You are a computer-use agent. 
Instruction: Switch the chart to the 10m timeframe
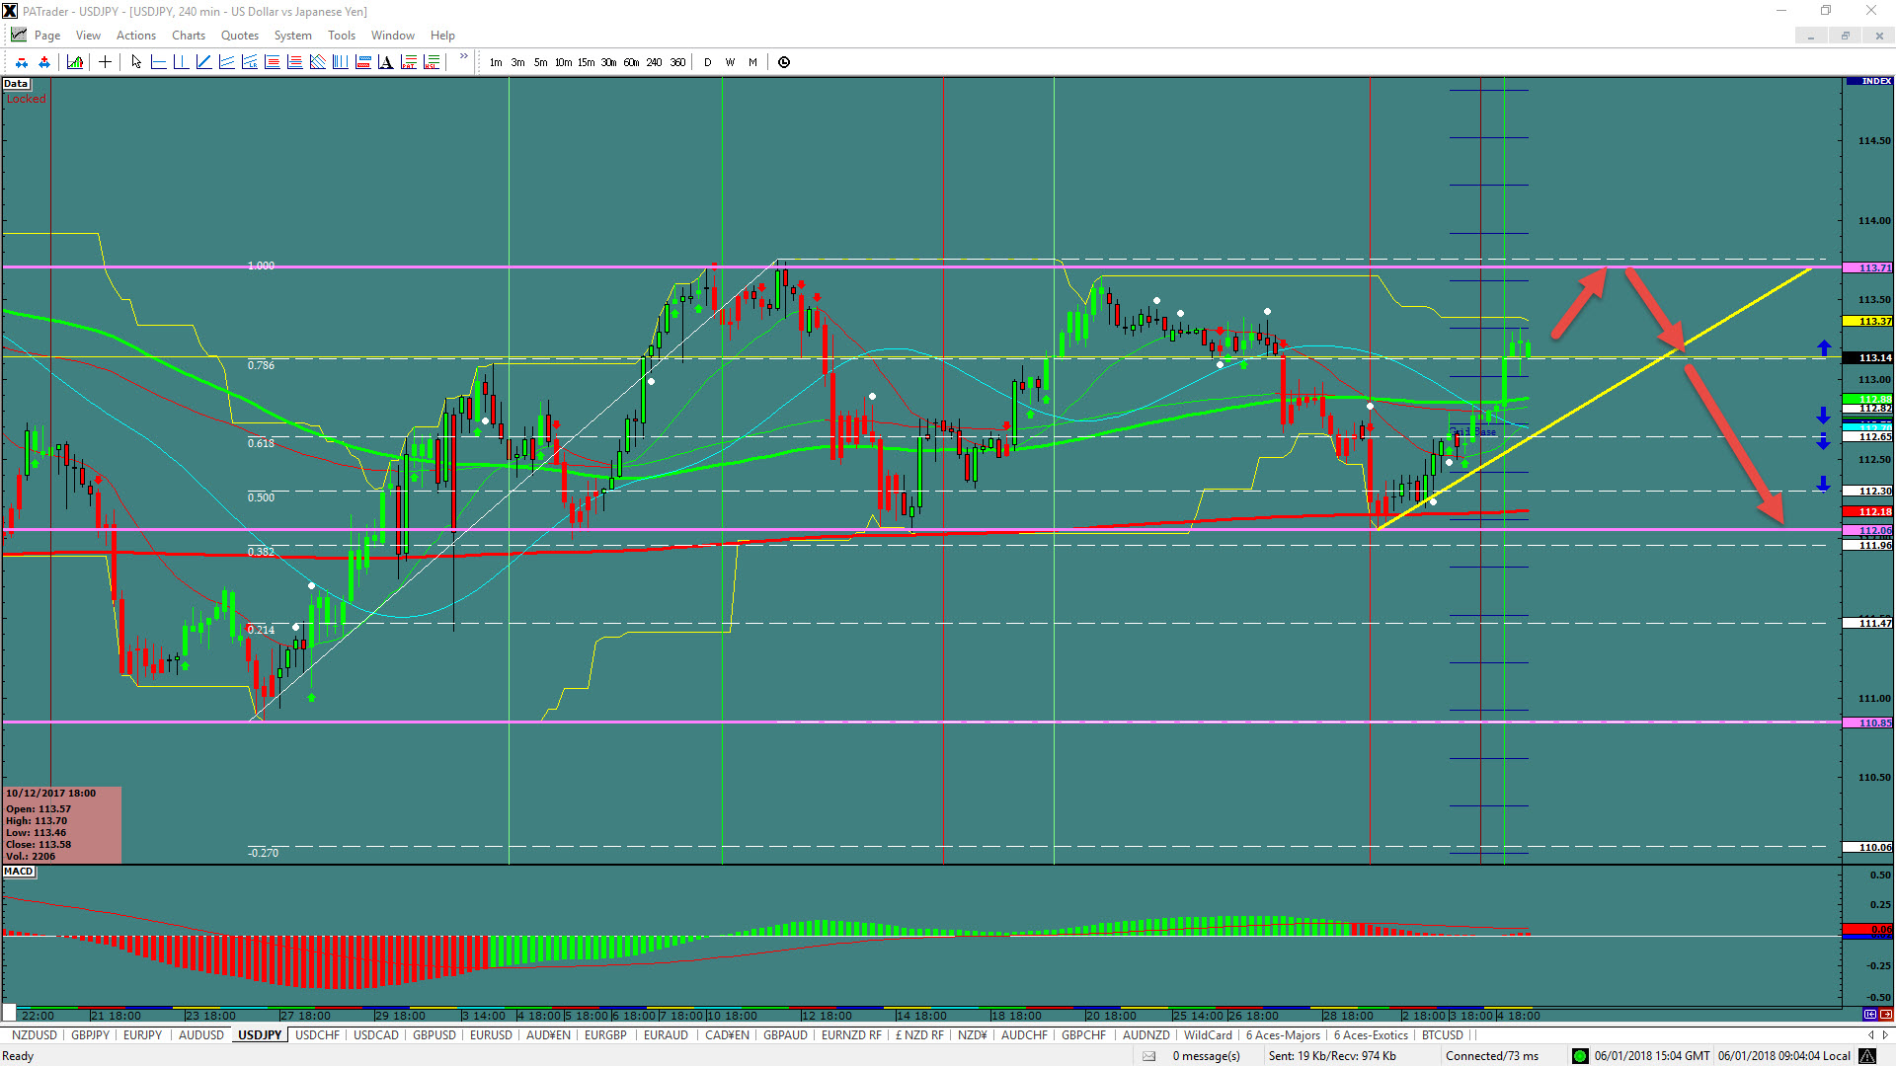click(563, 62)
